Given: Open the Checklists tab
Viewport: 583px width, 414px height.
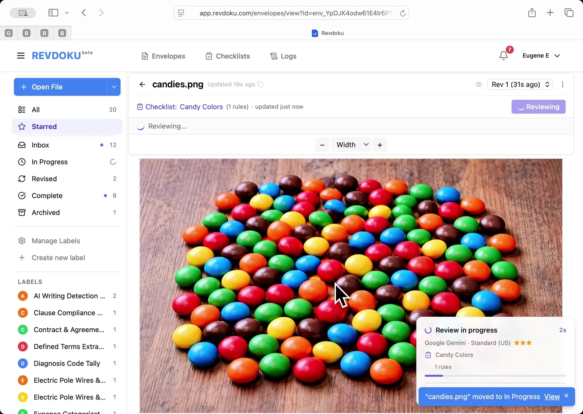Looking at the screenshot, I should pos(228,56).
